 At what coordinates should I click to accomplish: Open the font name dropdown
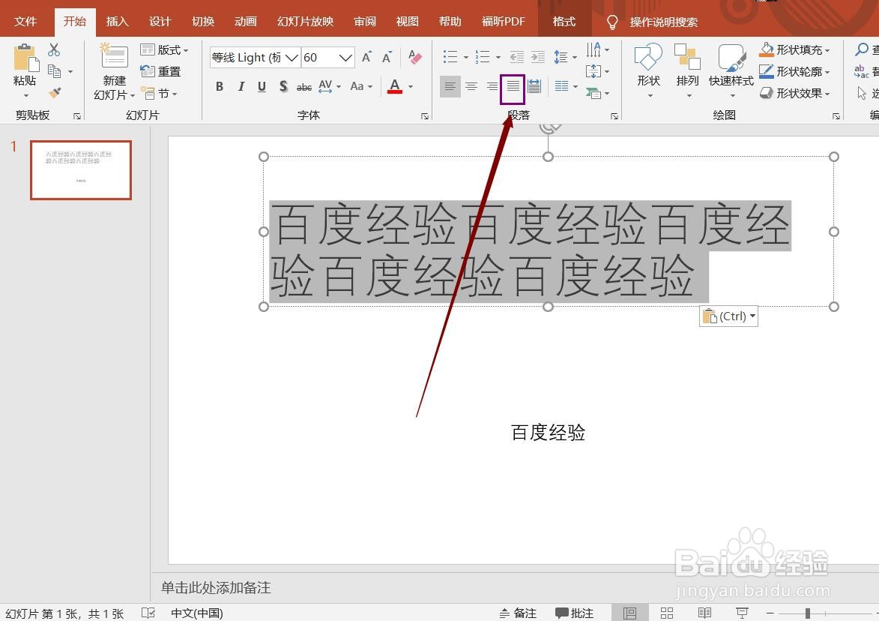[292, 57]
